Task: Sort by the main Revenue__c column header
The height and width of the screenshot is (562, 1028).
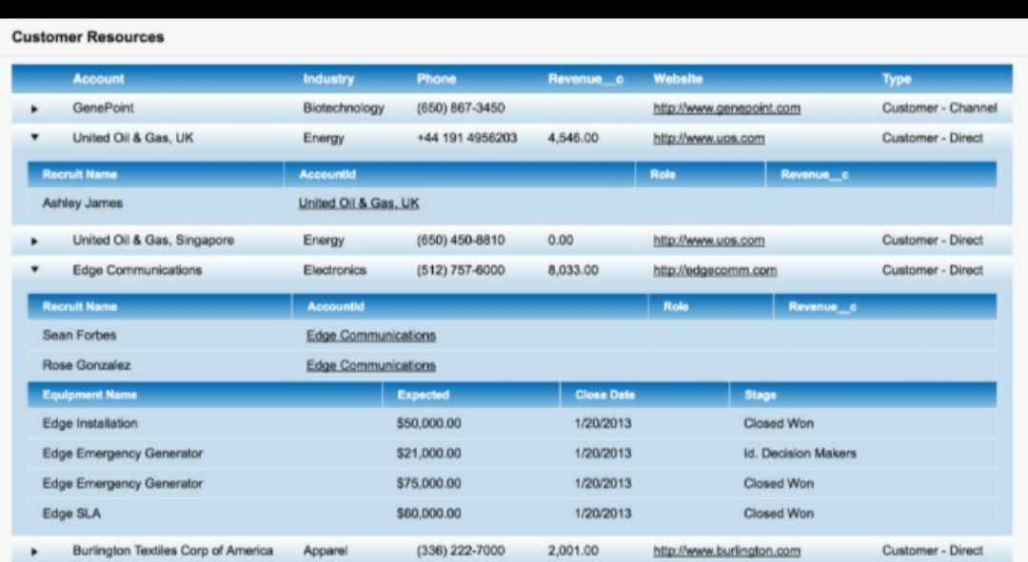Action: [x=585, y=79]
